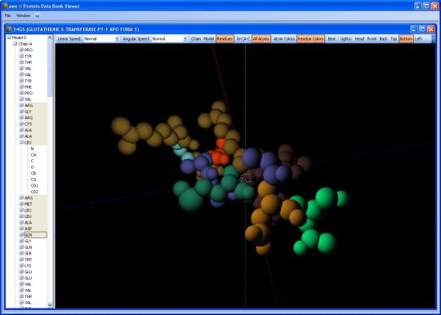Select atom CD2 under LEU

click(x=34, y=192)
